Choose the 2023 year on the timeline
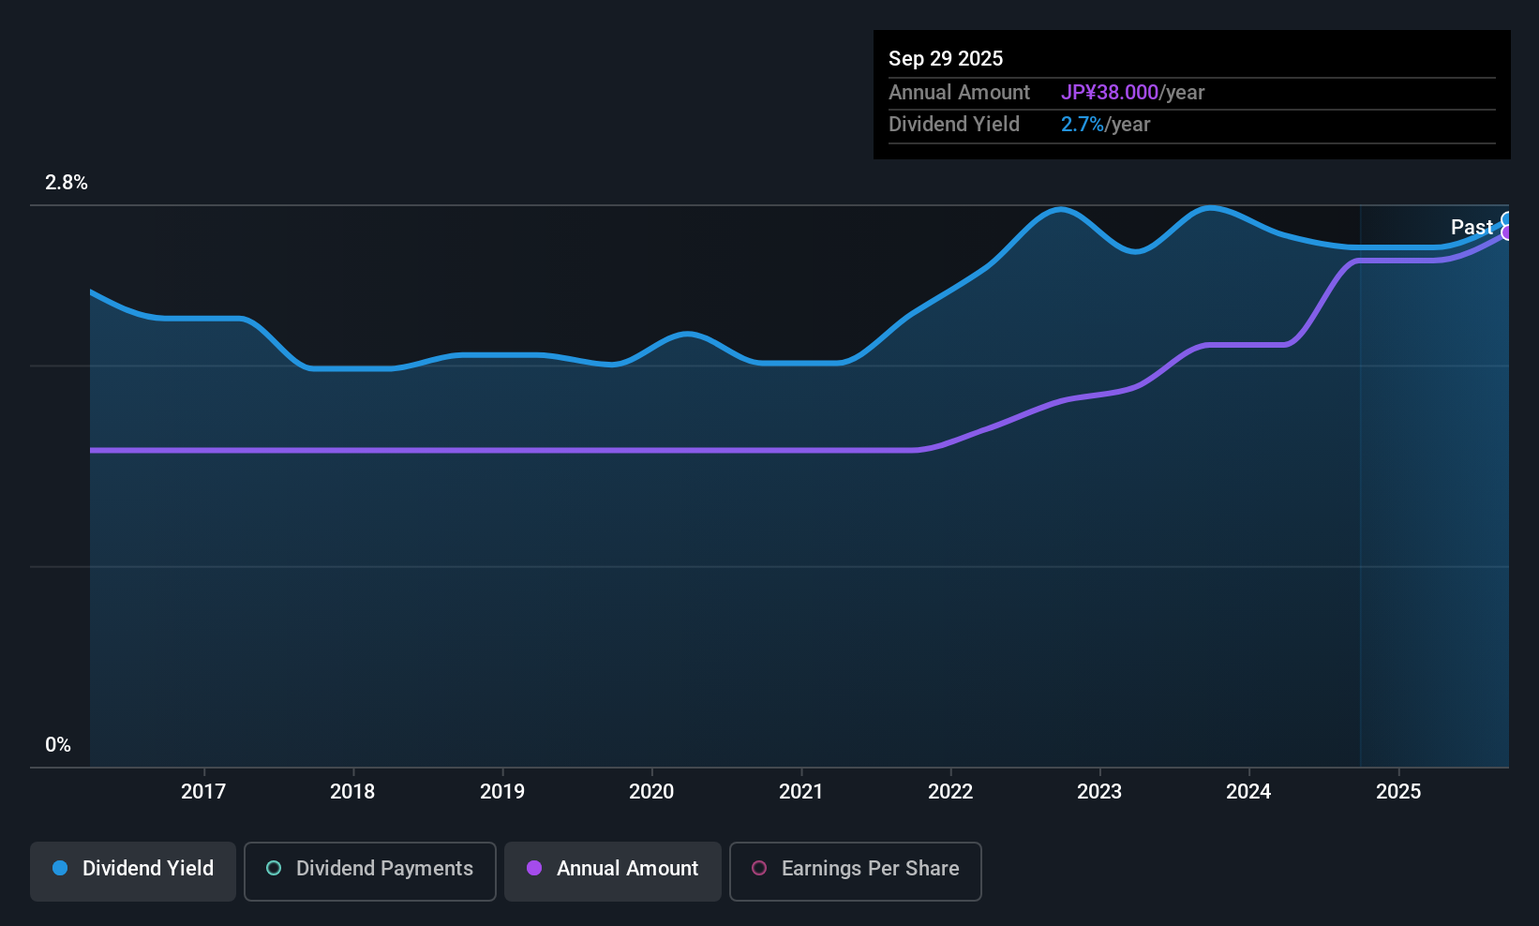The height and width of the screenshot is (926, 1539). point(1099,791)
